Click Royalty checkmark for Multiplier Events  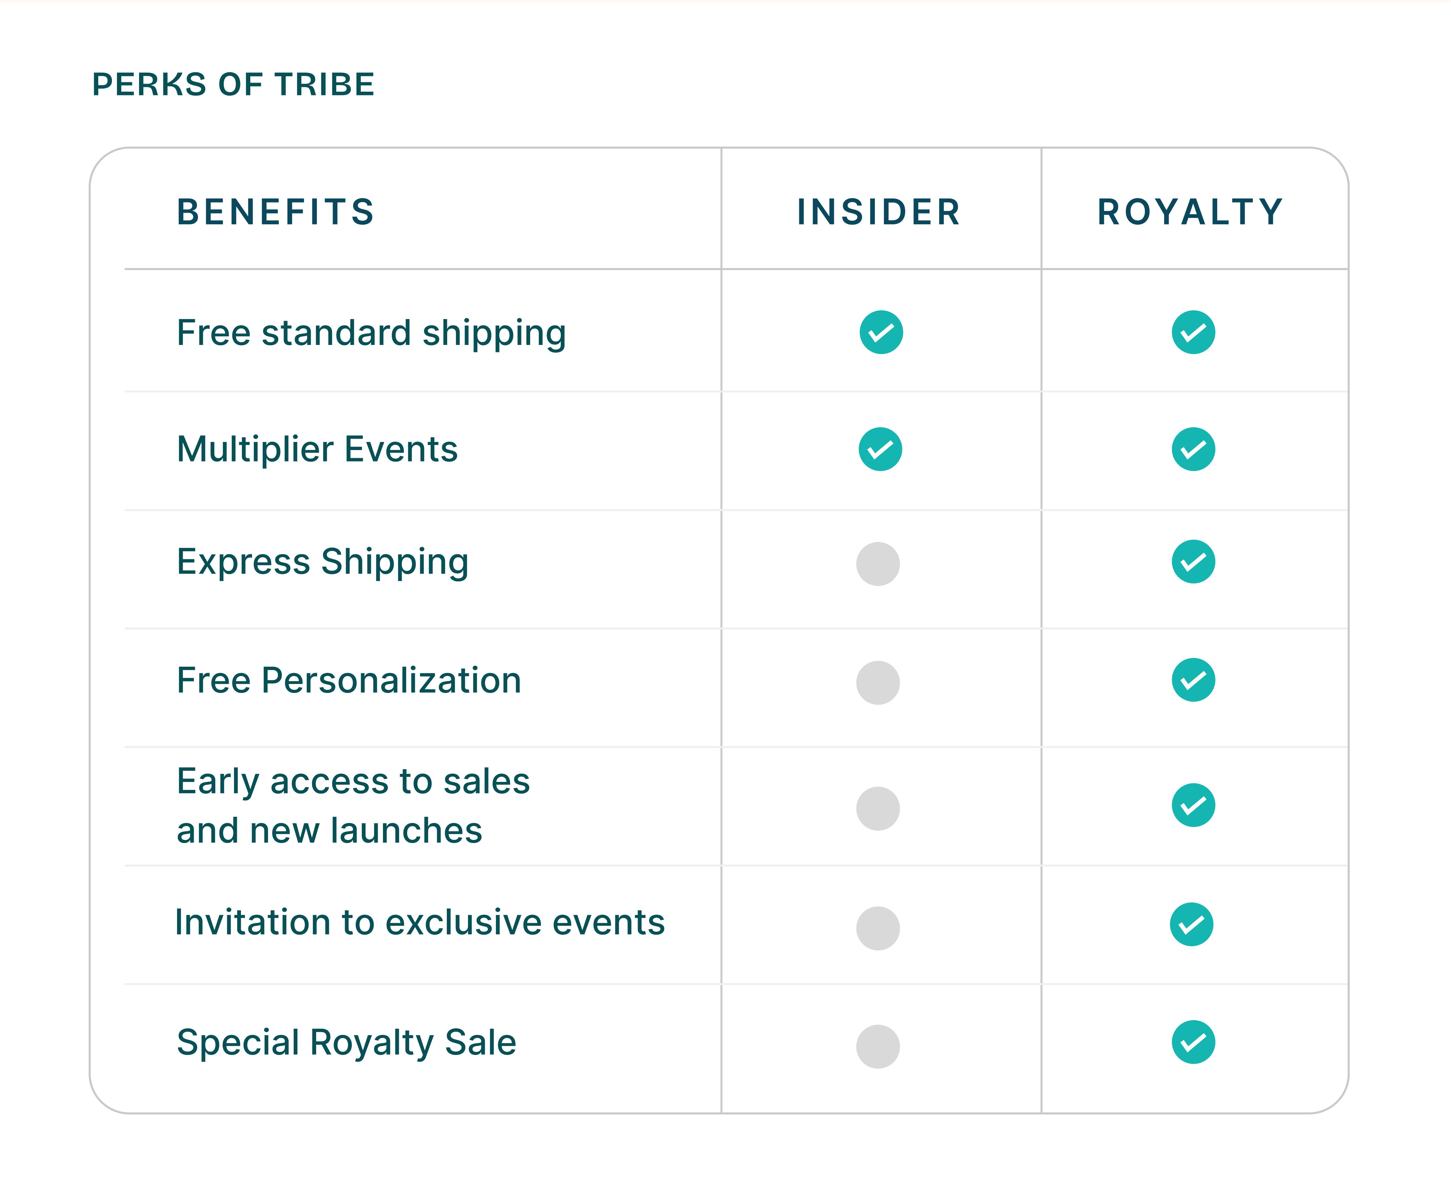1193,449
